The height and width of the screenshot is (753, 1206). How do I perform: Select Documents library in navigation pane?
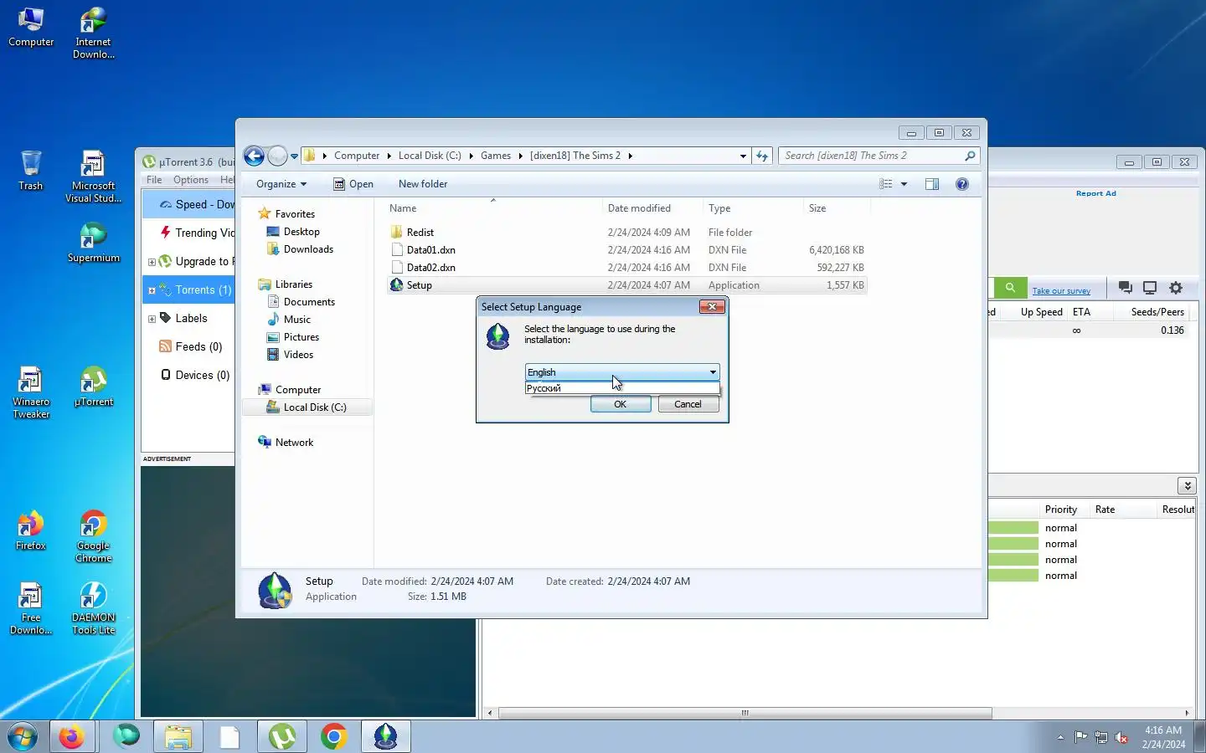pos(308,302)
